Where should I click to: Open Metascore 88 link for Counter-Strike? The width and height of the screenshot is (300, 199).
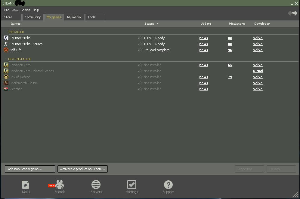point(230,38)
